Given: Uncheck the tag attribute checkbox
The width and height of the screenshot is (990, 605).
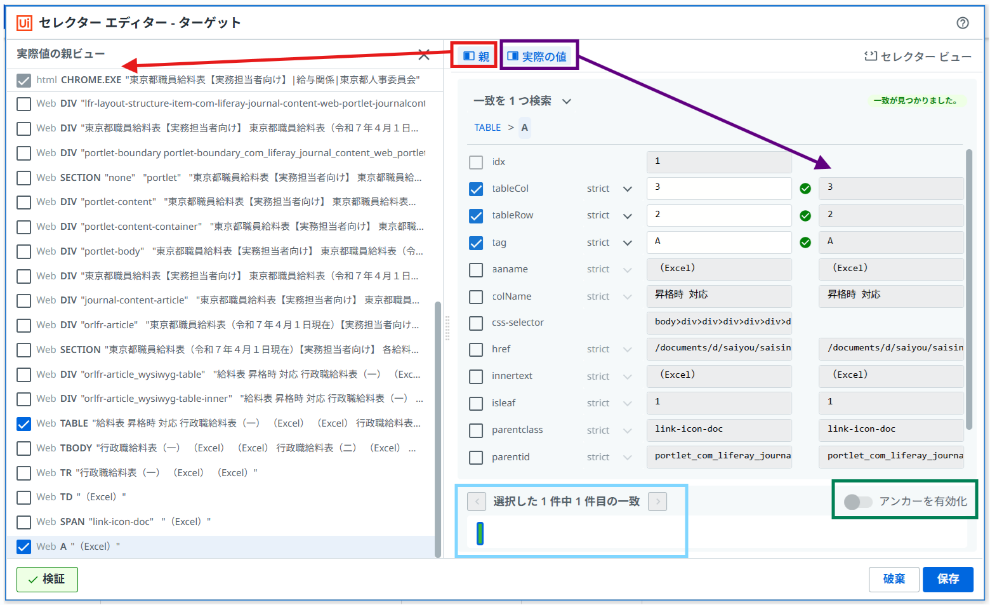Looking at the screenshot, I should coord(476,243).
